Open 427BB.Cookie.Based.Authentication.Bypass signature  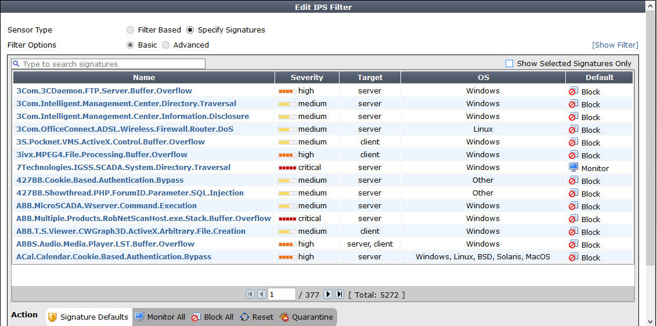click(x=100, y=180)
